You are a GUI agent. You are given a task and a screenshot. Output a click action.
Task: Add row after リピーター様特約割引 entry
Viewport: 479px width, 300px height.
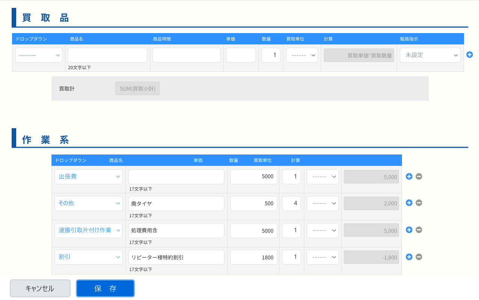pyautogui.click(x=409, y=257)
